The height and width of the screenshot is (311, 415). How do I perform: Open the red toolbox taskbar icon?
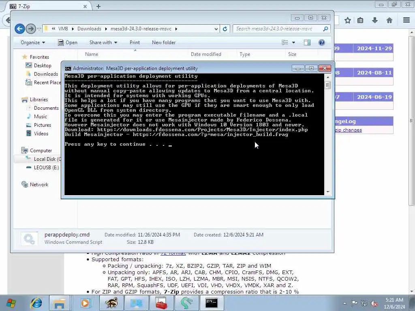(160, 303)
